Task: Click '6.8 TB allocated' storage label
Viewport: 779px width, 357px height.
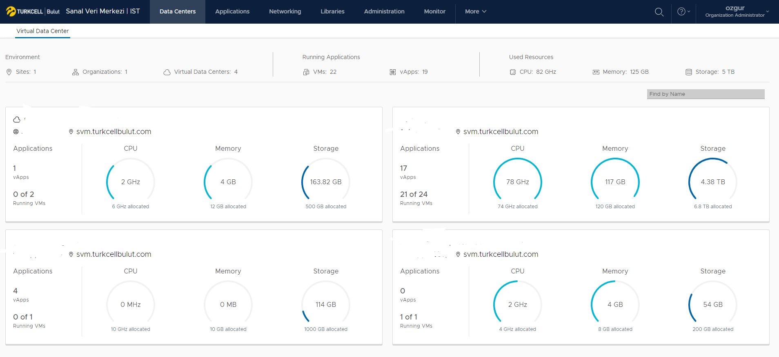Action: pyautogui.click(x=713, y=207)
